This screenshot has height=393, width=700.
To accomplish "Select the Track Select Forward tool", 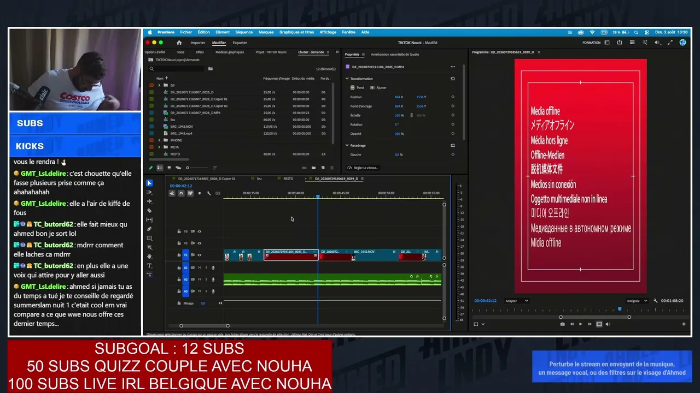I will click(x=149, y=193).
